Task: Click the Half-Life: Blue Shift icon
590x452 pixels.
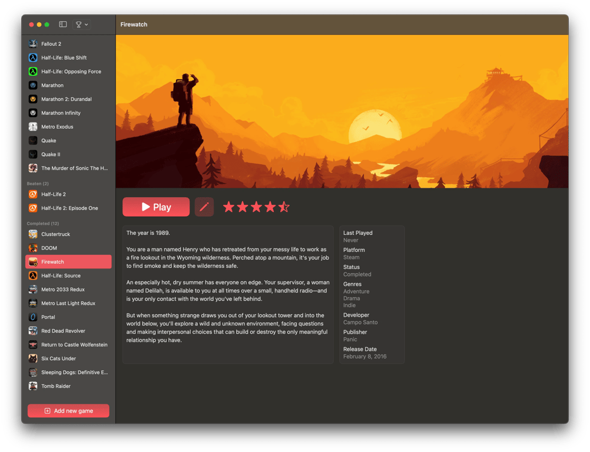Action: point(33,58)
